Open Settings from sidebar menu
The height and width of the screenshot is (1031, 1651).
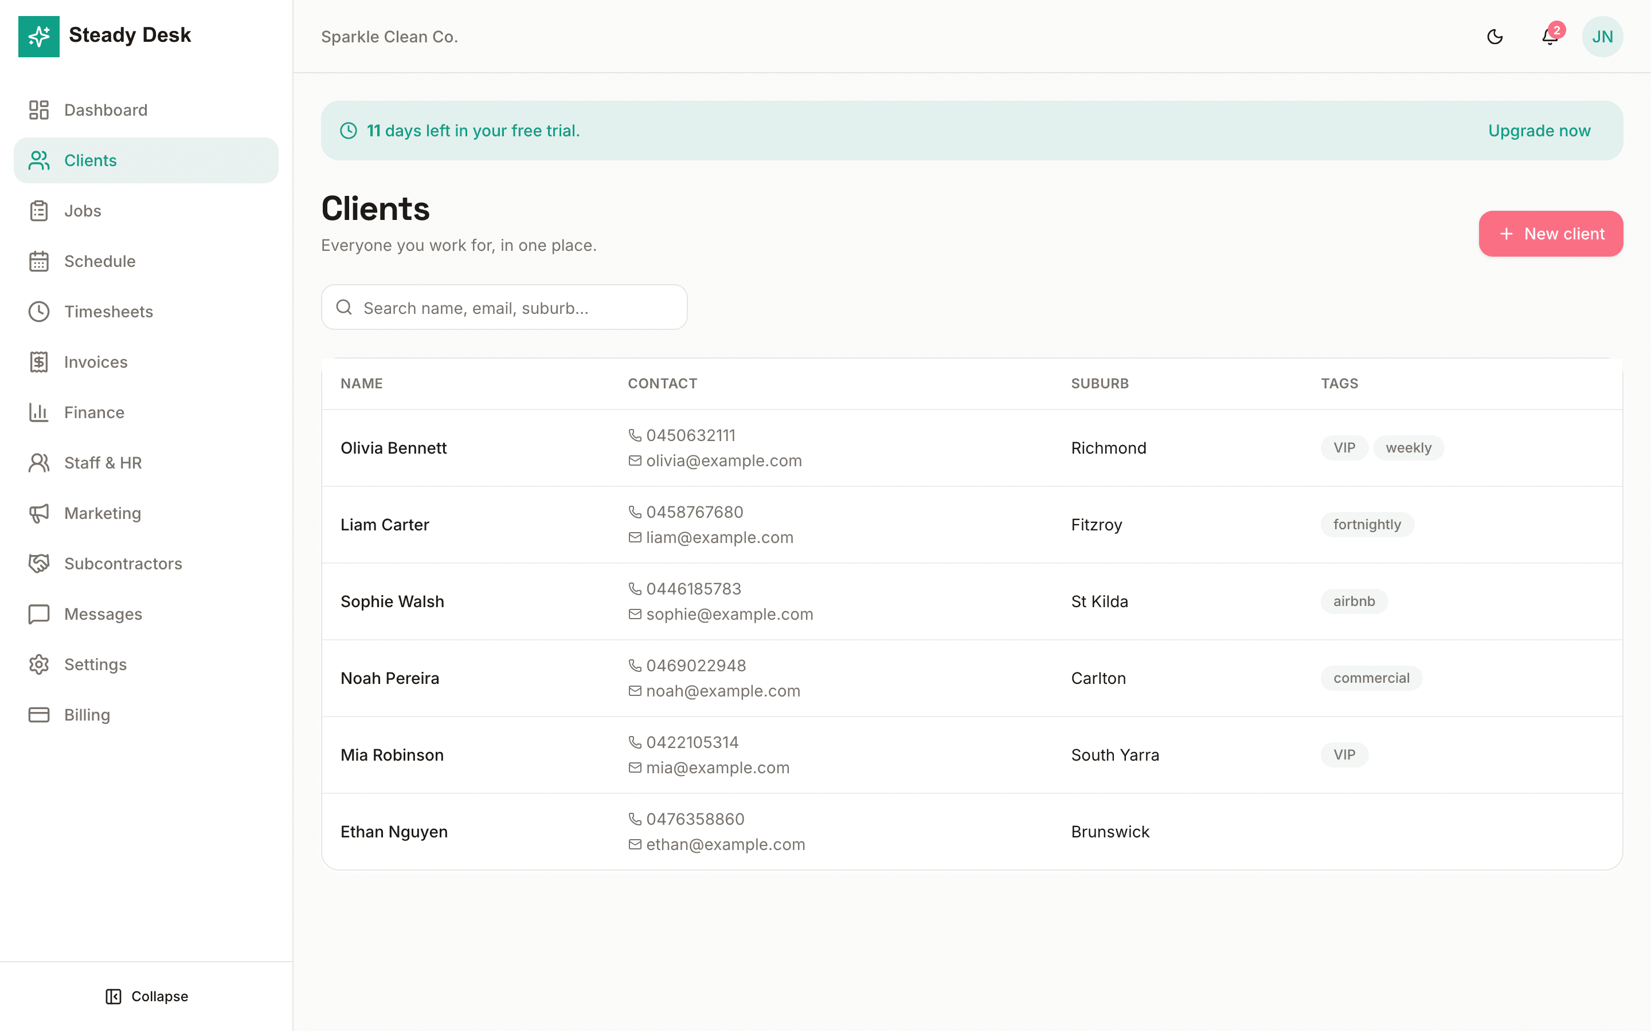pyautogui.click(x=146, y=665)
